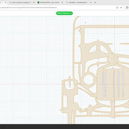
Task: Click the arrow on Sketch features button
Action: pos(71,13)
